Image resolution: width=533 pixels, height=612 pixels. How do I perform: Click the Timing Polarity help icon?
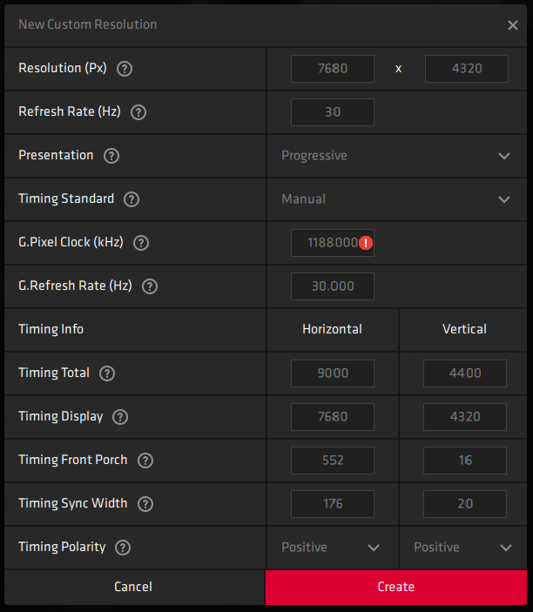point(123,548)
